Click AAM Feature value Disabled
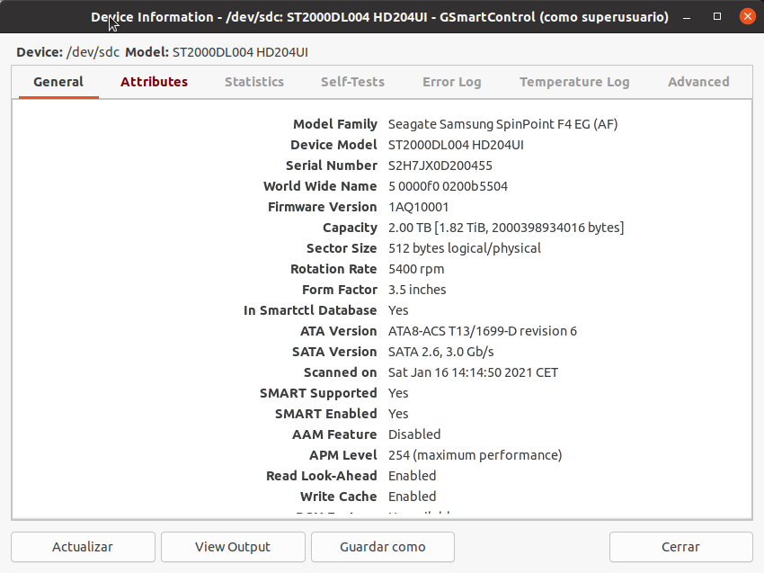Image resolution: width=764 pixels, height=573 pixels. [x=414, y=434]
